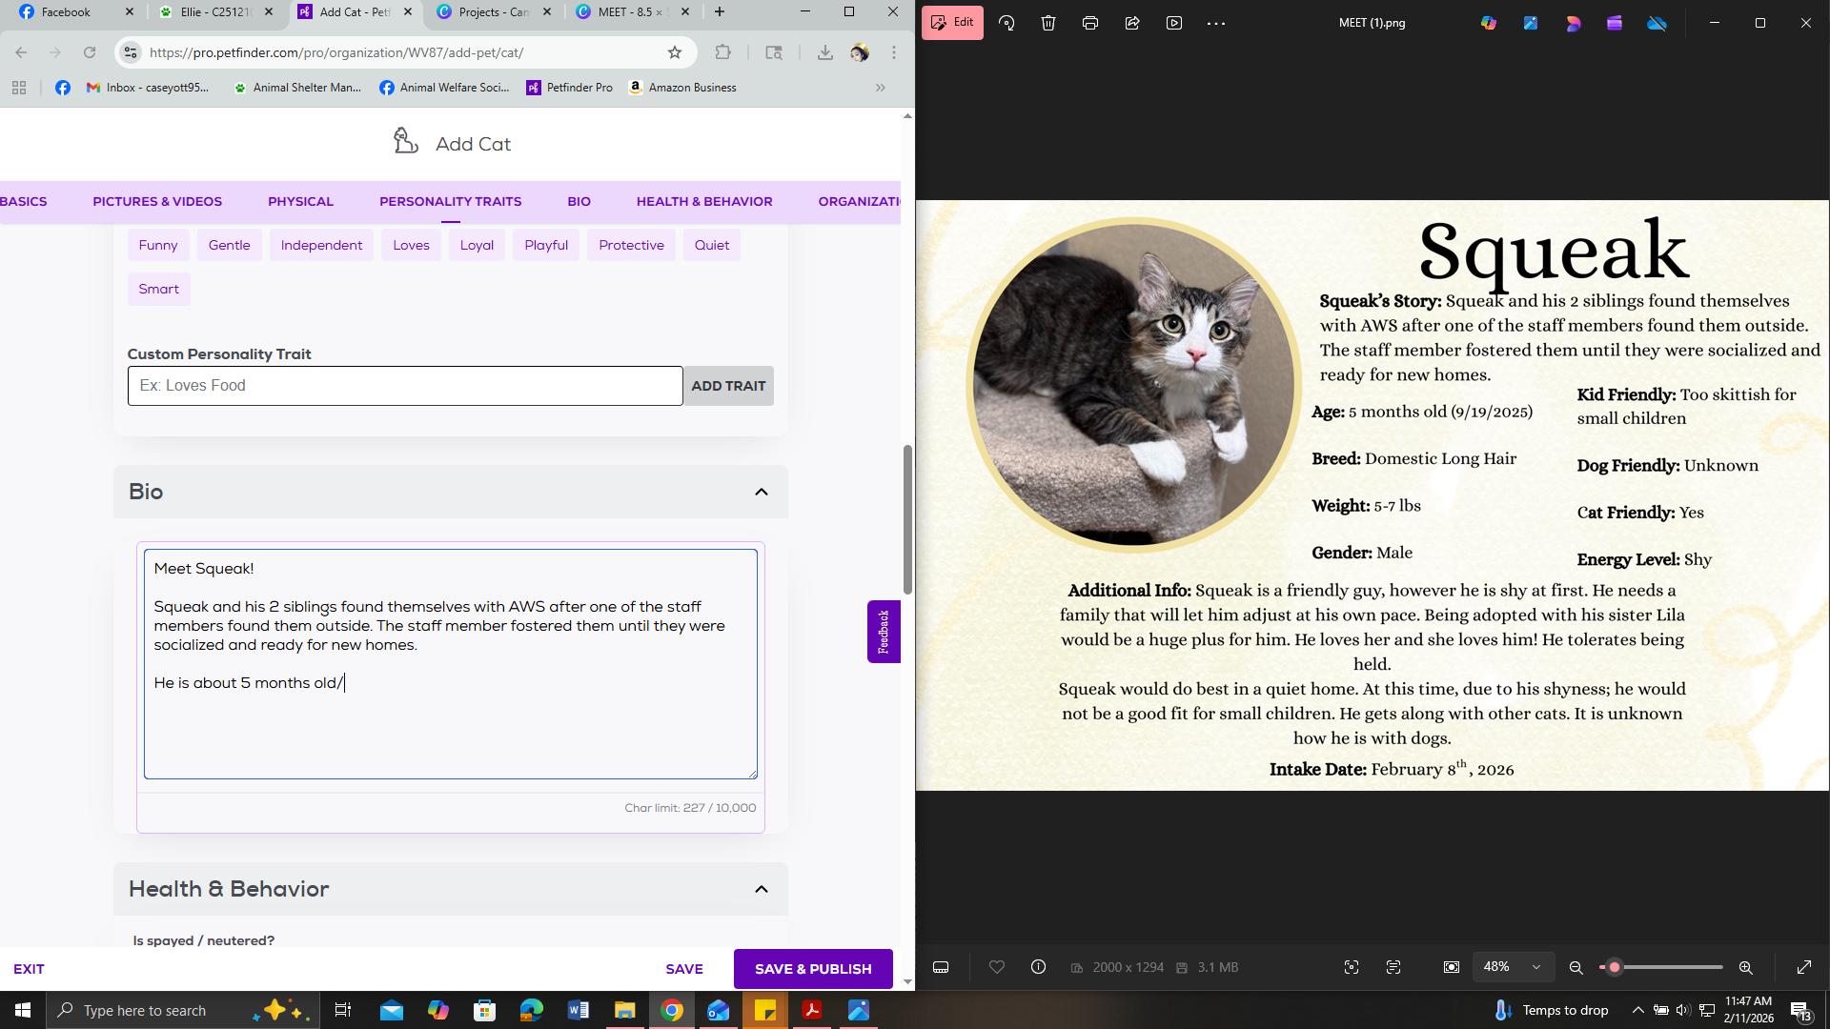This screenshot has width=1830, height=1029.
Task: Enable the filmstrip view in Photos
Action: click(941, 967)
